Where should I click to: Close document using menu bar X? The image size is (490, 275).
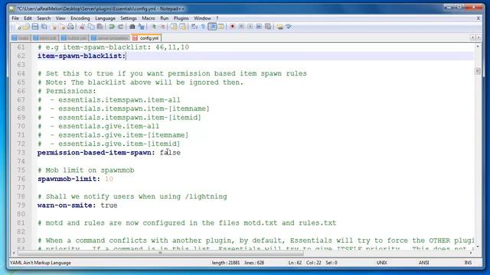coord(478,18)
